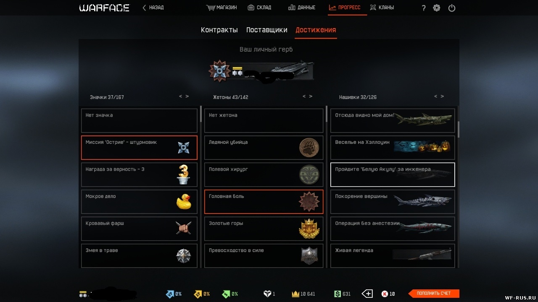This screenshot has width=538, height=302.
Task: Click the Нашивки list scrollbar
Action: point(458,129)
